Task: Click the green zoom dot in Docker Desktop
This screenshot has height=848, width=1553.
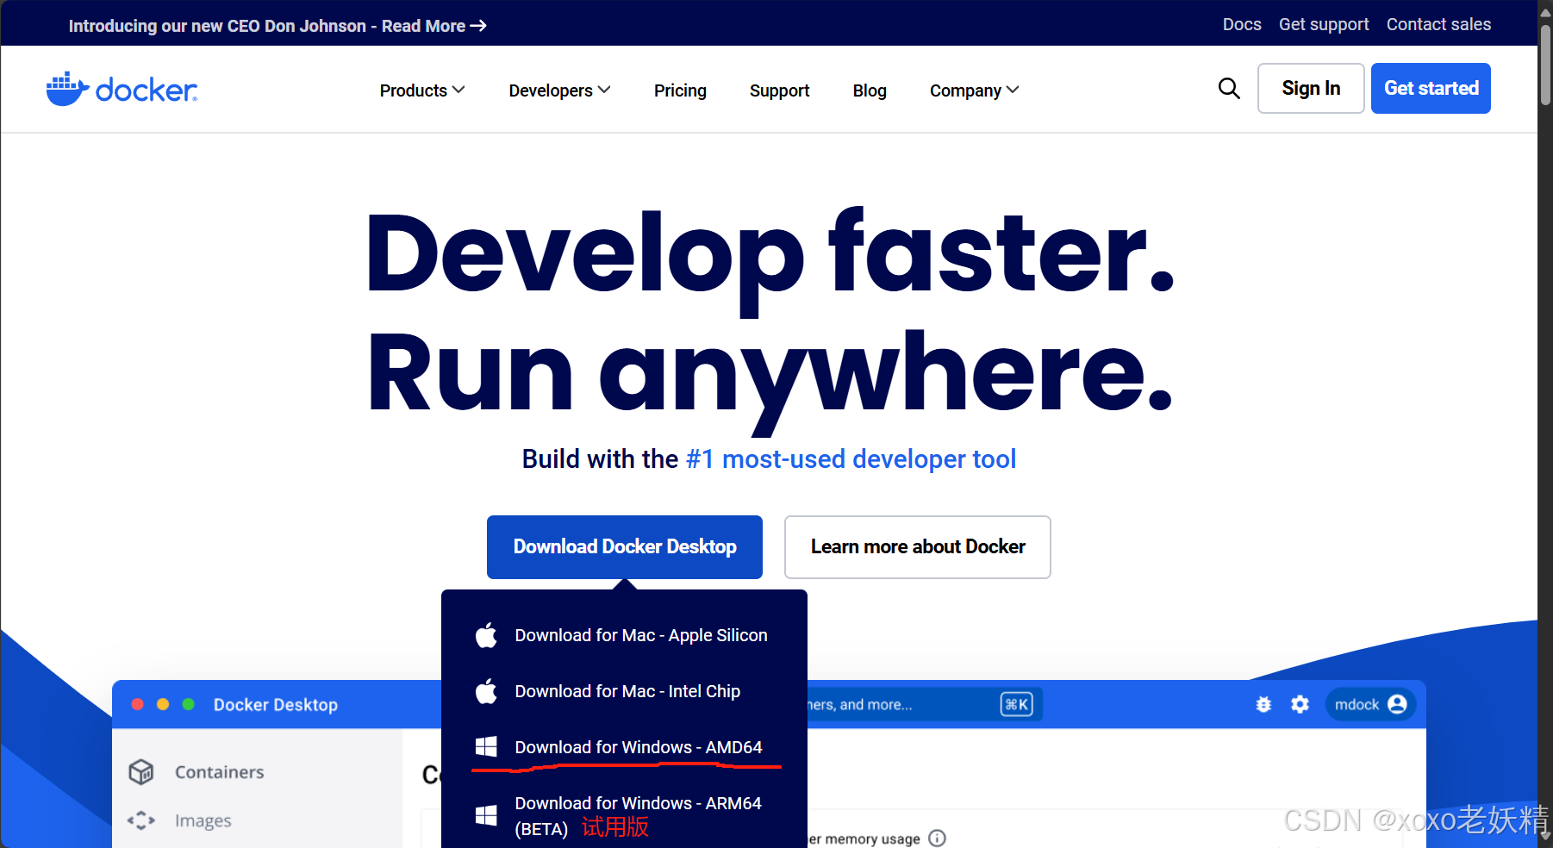Action: 189,704
